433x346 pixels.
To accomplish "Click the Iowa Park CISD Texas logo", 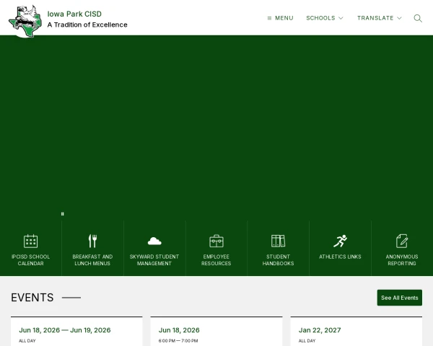I will pyautogui.click(x=25, y=21).
